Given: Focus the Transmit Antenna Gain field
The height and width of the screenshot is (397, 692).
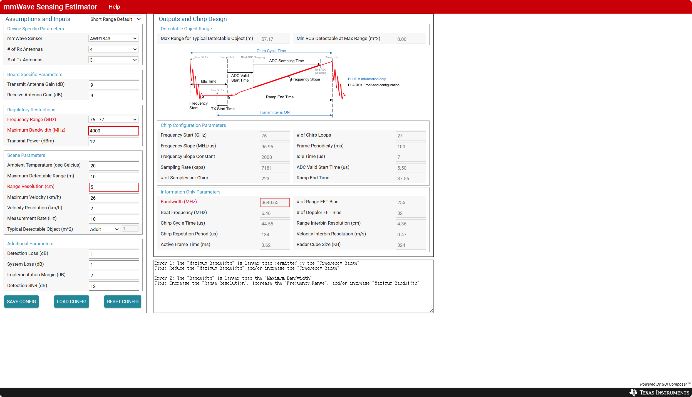Looking at the screenshot, I should click(x=114, y=85).
